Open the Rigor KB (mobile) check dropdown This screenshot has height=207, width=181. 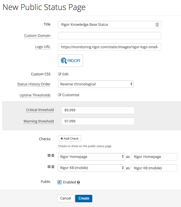(x=91, y=168)
